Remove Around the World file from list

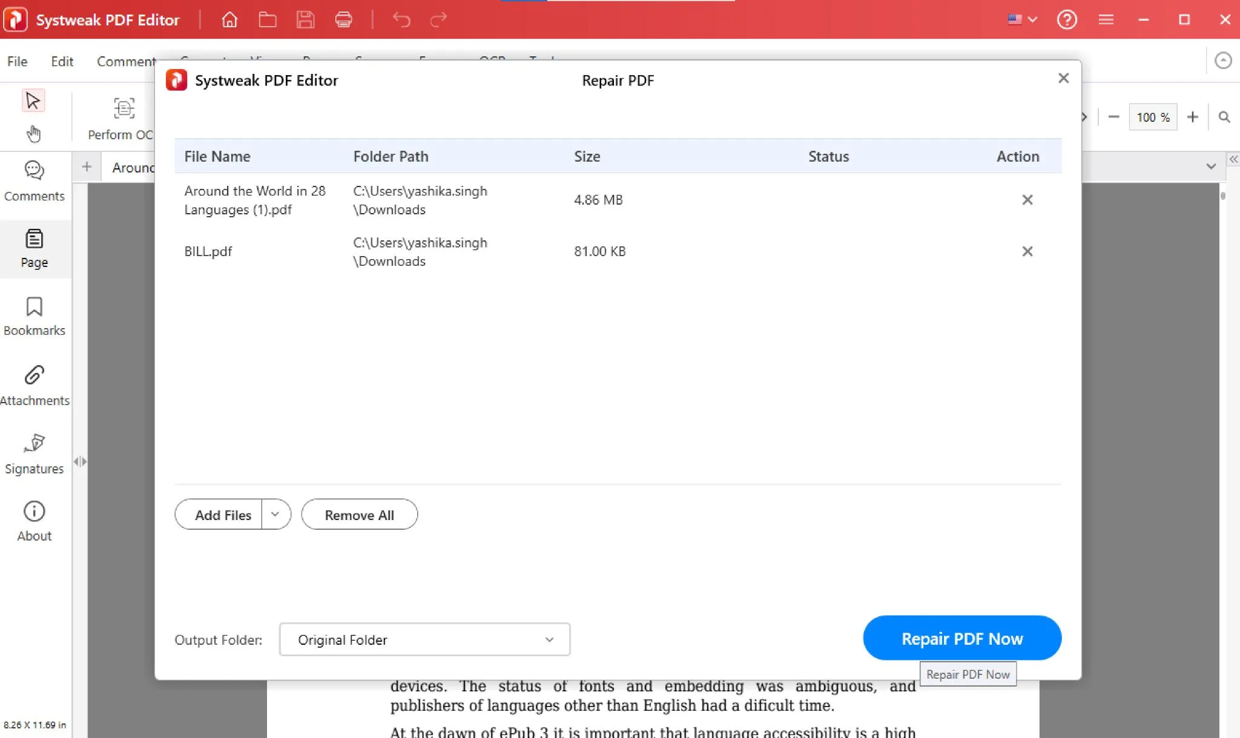pyautogui.click(x=1027, y=200)
